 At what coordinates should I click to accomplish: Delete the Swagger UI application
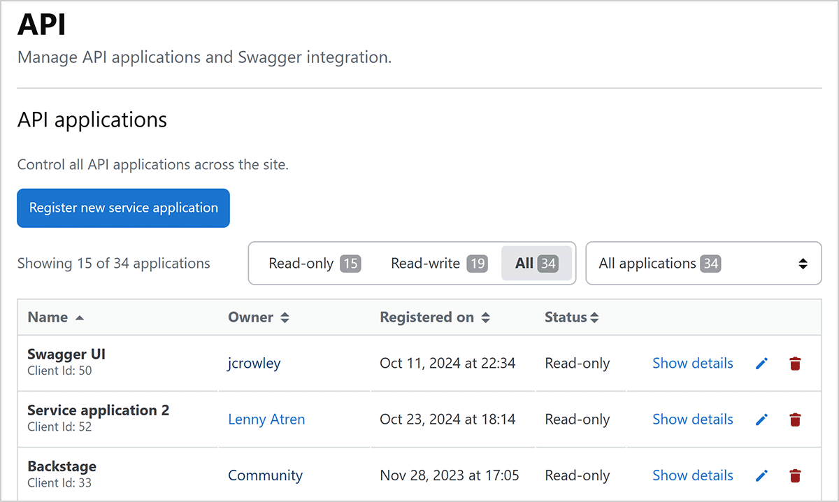click(x=795, y=364)
